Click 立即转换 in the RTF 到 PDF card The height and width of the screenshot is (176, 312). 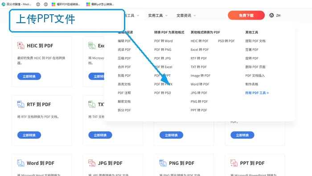tap(29, 135)
